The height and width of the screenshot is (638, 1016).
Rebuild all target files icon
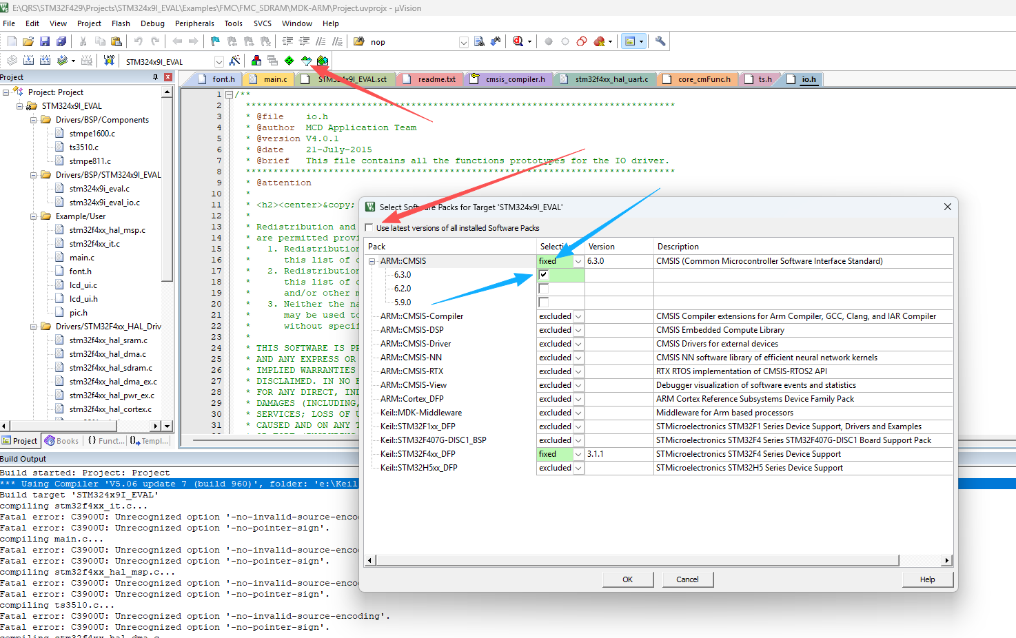pyautogui.click(x=45, y=61)
